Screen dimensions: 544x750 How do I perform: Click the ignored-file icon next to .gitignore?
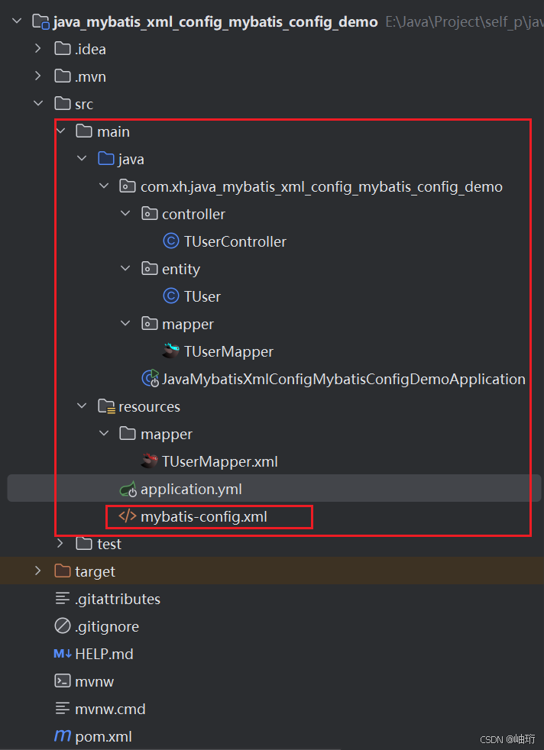point(60,626)
